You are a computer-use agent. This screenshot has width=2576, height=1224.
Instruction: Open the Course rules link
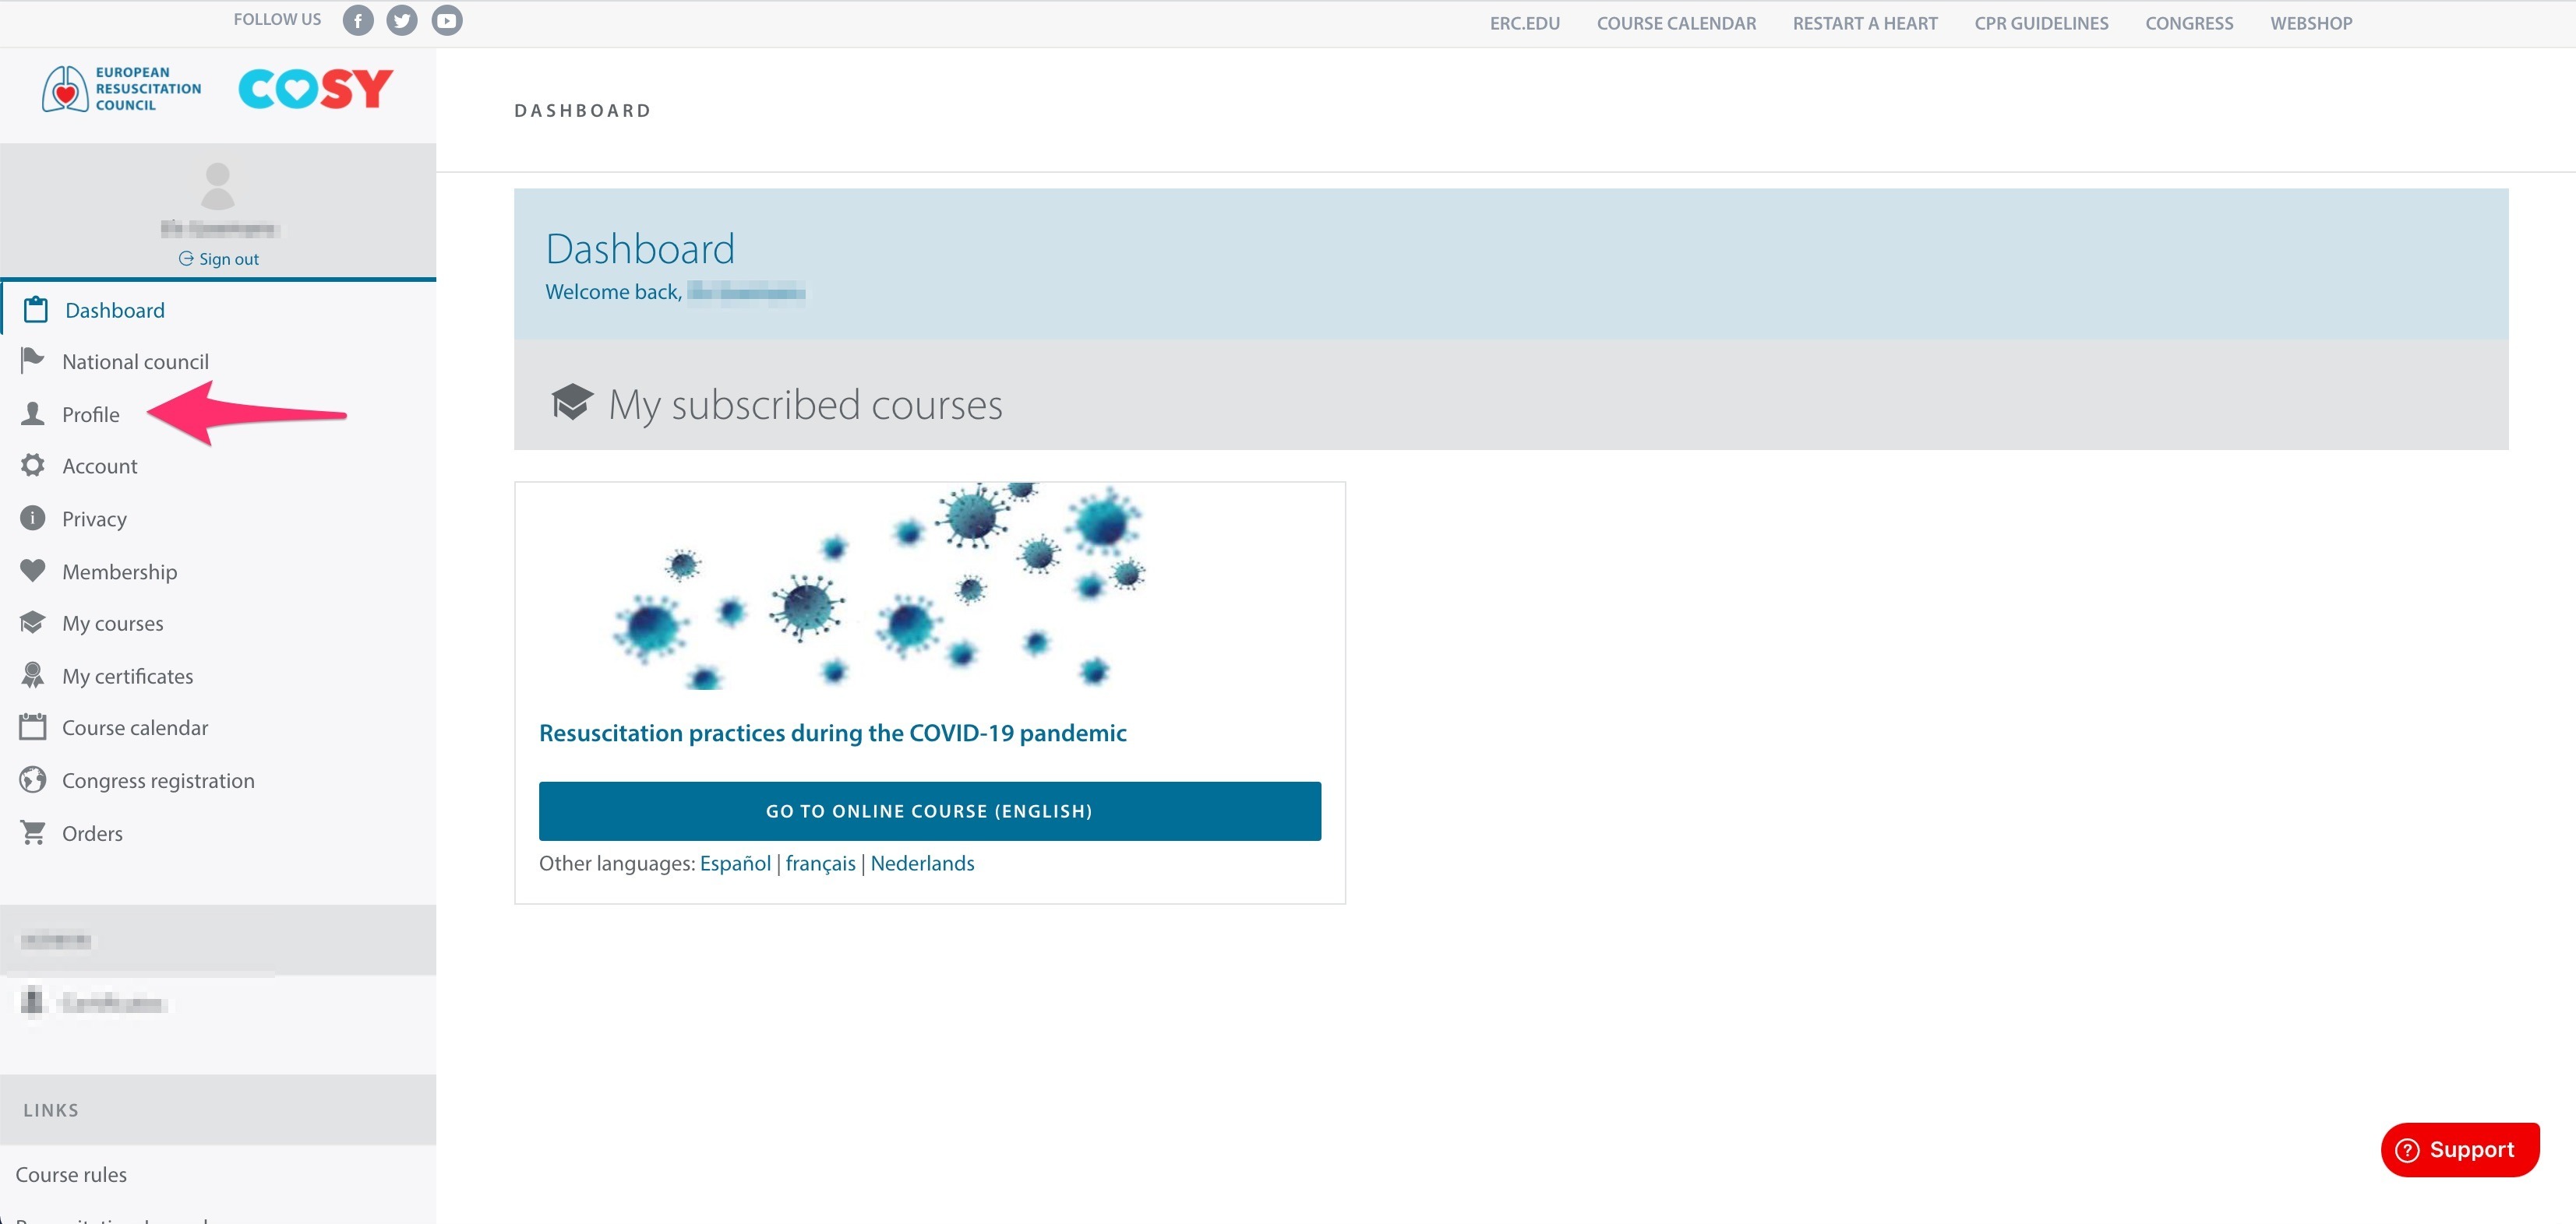(71, 1174)
